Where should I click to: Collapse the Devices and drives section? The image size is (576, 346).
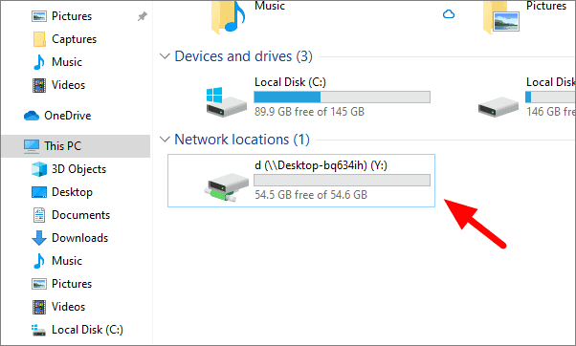165,56
